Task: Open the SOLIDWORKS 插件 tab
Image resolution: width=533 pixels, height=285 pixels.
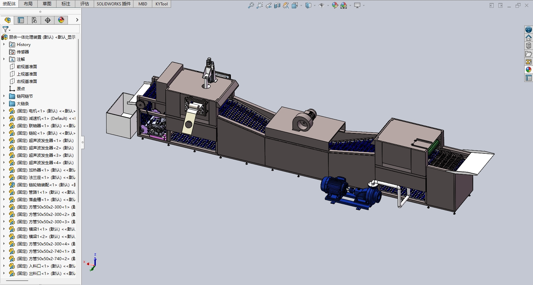Action: (114, 4)
